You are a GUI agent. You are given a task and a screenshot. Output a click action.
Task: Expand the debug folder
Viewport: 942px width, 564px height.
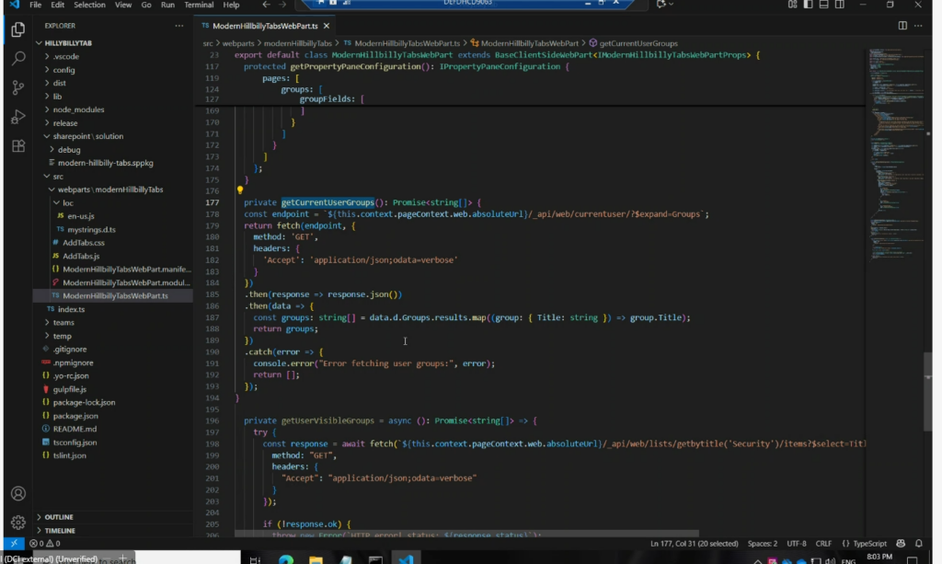point(69,150)
